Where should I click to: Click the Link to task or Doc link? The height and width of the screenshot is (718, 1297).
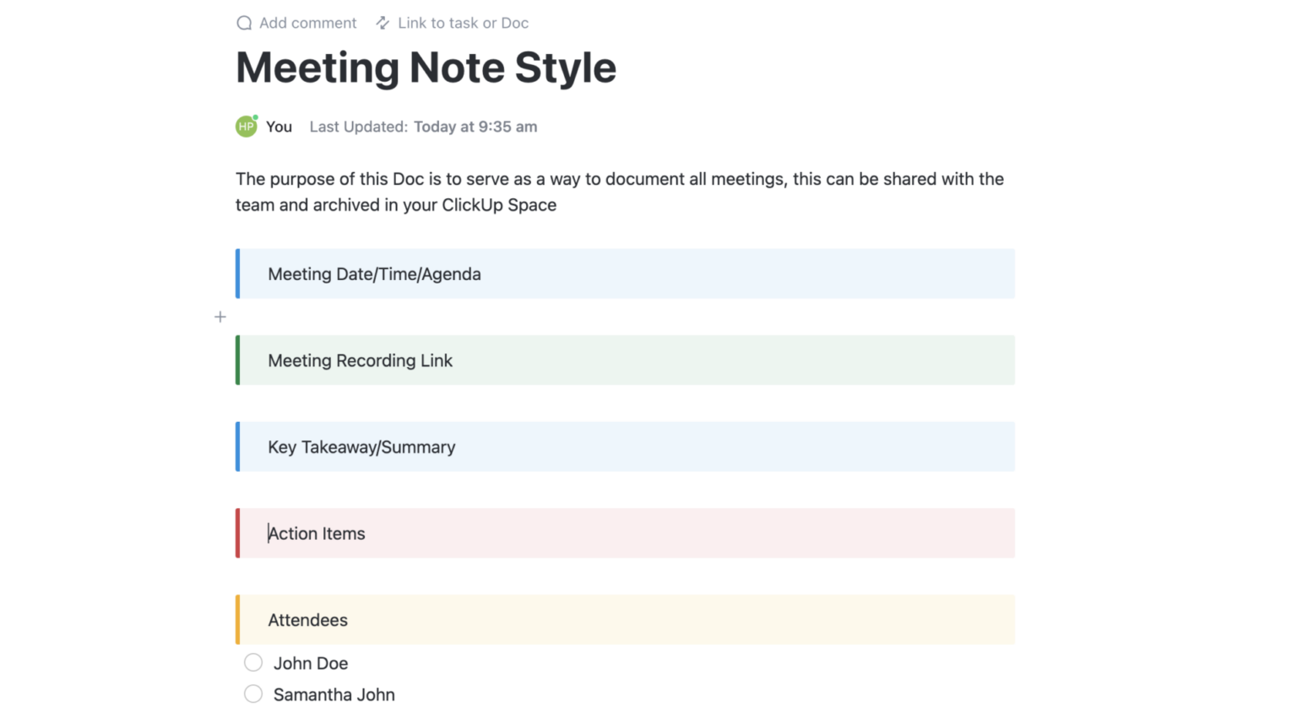tap(463, 23)
